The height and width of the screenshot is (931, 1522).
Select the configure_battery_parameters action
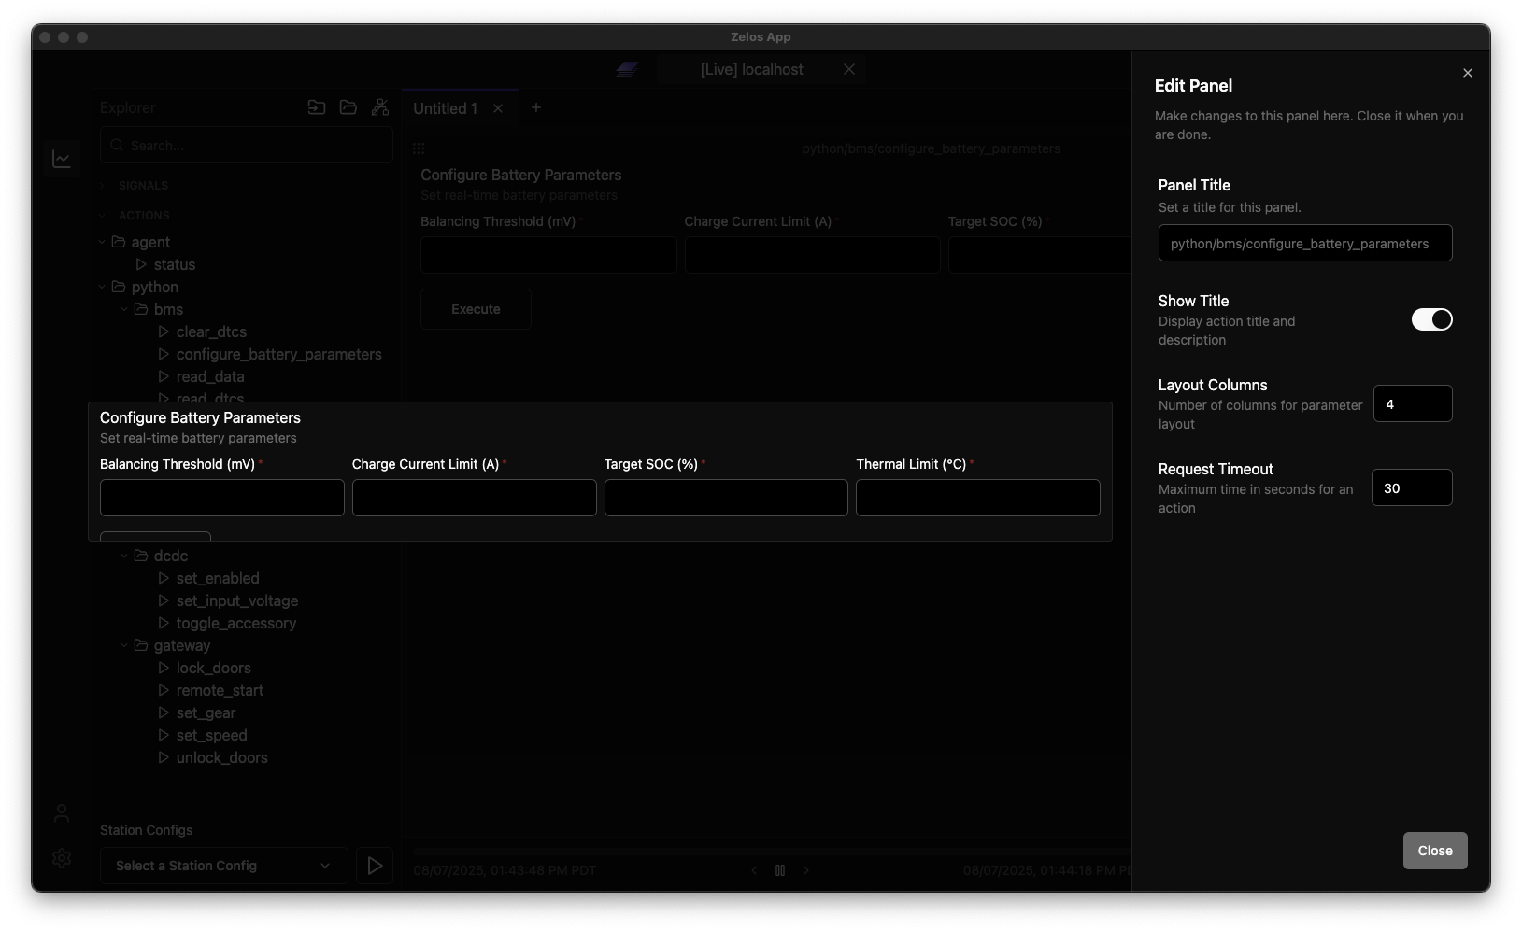pyautogui.click(x=278, y=354)
